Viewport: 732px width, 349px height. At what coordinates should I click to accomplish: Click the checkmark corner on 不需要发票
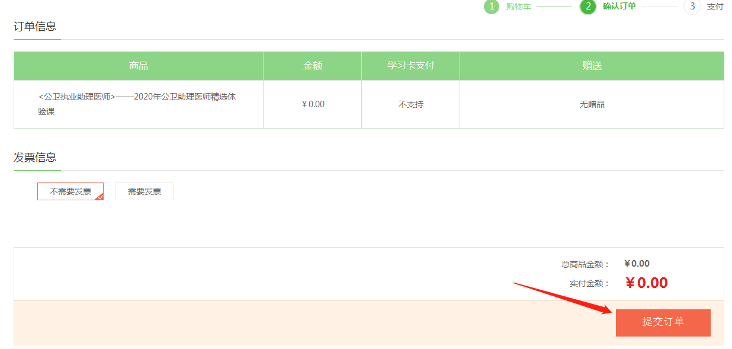[99, 197]
